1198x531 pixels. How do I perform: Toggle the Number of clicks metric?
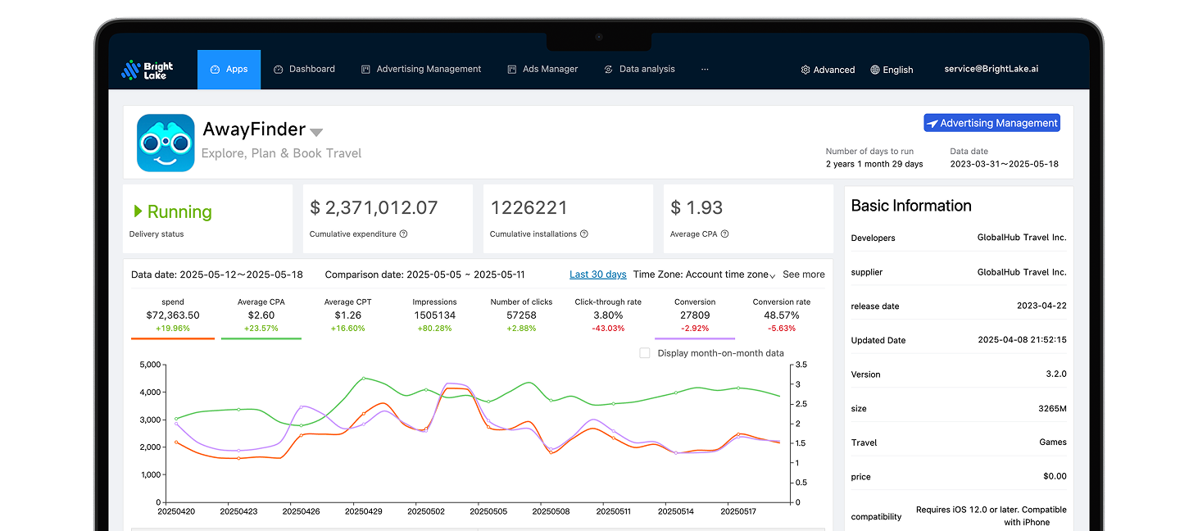[x=521, y=315]
